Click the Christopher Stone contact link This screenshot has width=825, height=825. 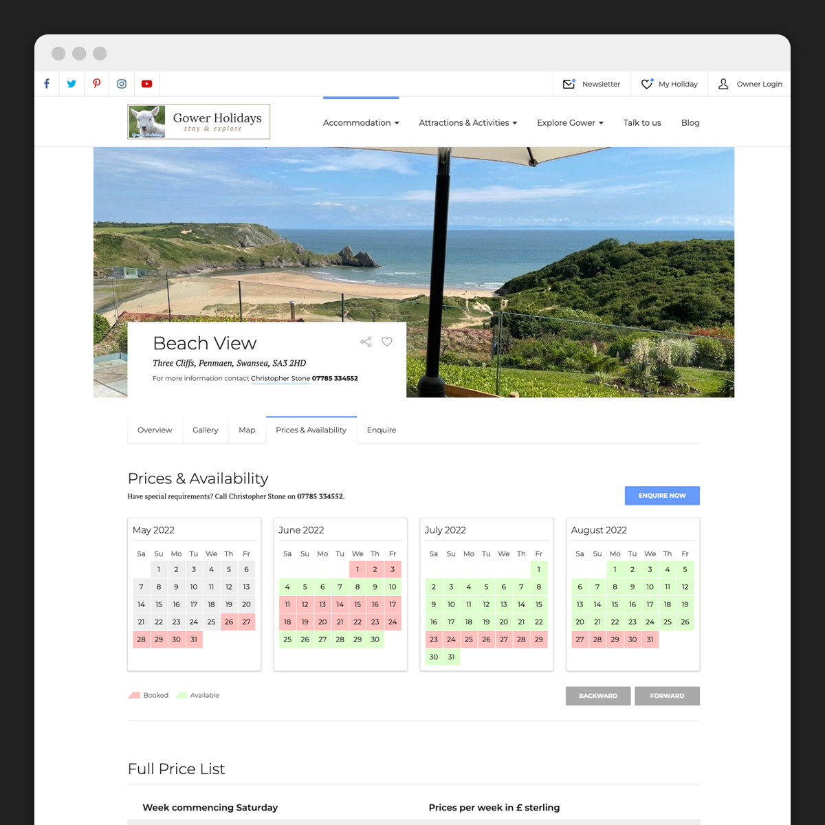click(280, 378)
